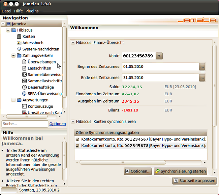Click the Auswertungen folder icon
The image size is (219, 195).
click(19, 100)
